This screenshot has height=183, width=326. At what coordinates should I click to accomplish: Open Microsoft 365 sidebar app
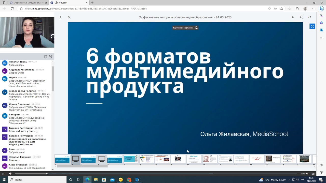click(x=321, y=23)
